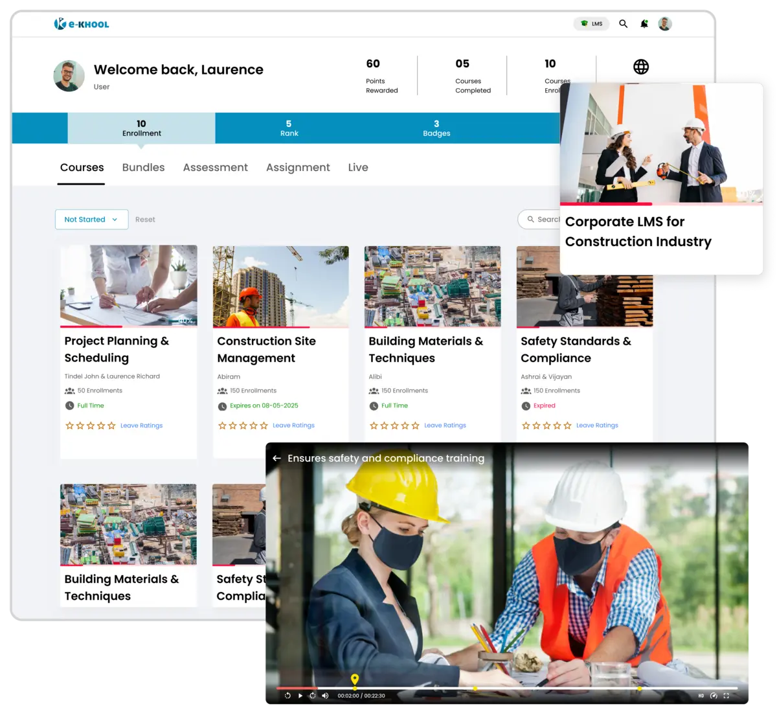Open notifications via the bell icon

click(x=644, y=24)
